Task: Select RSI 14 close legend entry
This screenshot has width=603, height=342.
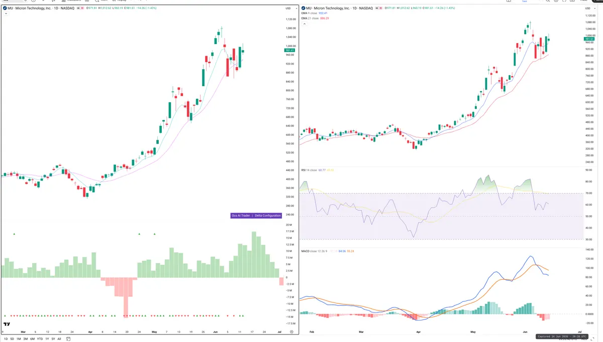Action: [x=318, y=170]
